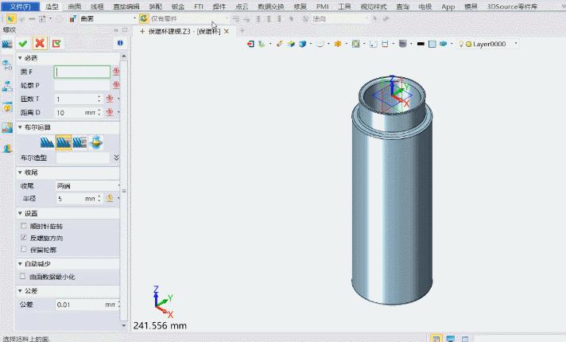This screenshot has height=342, width=566.
Task: Switch to the PMI ribbon tab
Action: click(x=322, y=6)
